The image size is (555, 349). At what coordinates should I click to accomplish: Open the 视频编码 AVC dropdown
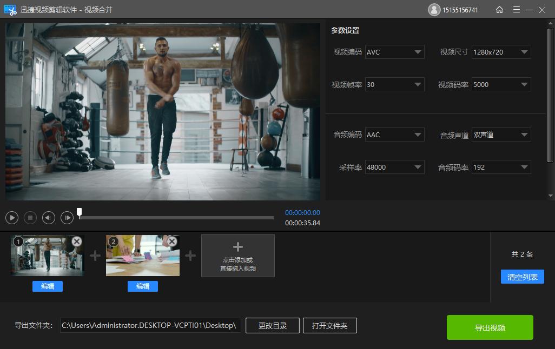click(394, 52)
